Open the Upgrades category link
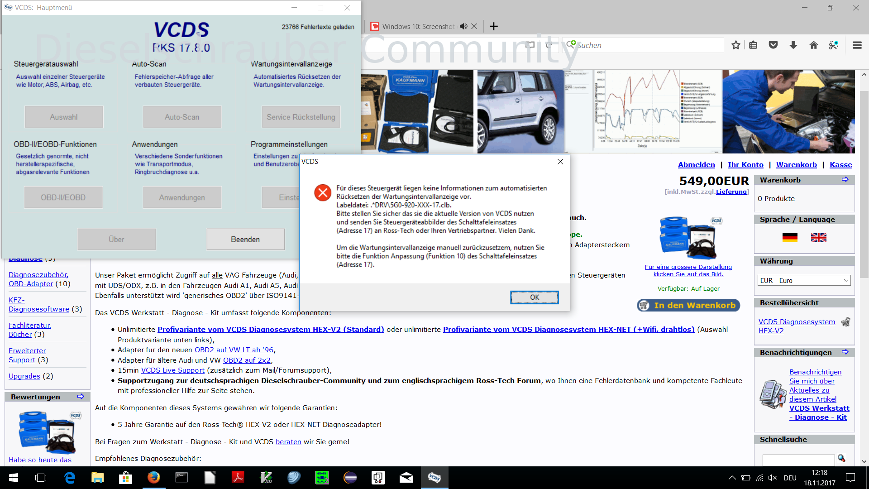 [x=24, y=376]
